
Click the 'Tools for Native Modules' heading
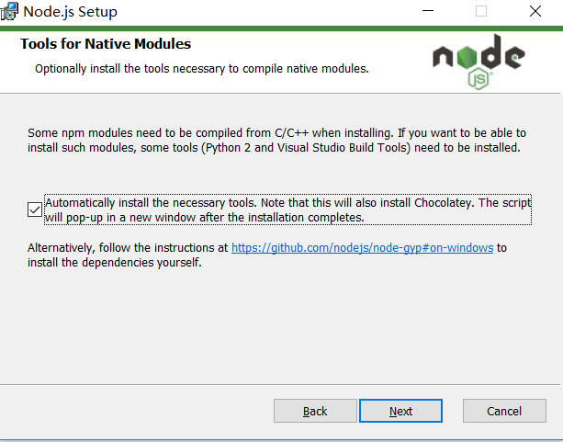pyautogui.click(x=106, y=44)
